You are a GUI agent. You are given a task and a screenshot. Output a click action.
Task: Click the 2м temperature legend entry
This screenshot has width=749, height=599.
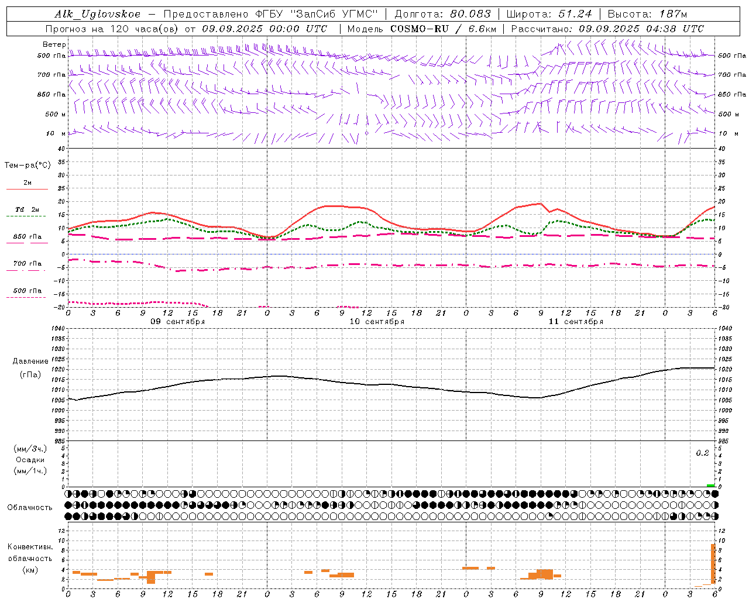click(x=28, y=183)
